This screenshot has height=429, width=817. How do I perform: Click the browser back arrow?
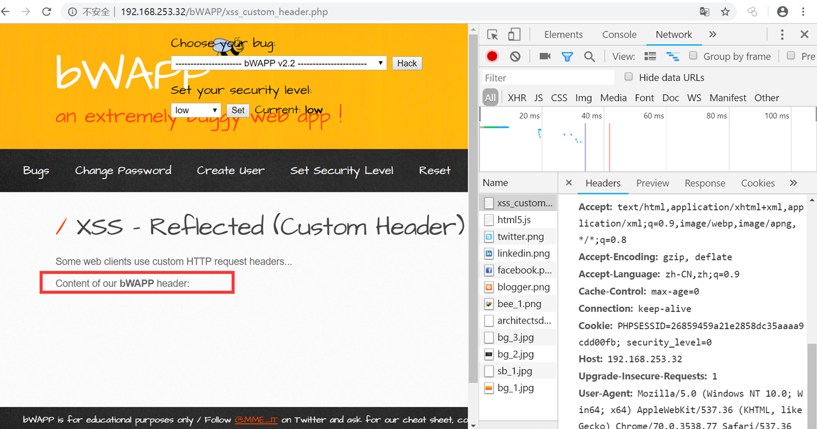click(6, 12)
